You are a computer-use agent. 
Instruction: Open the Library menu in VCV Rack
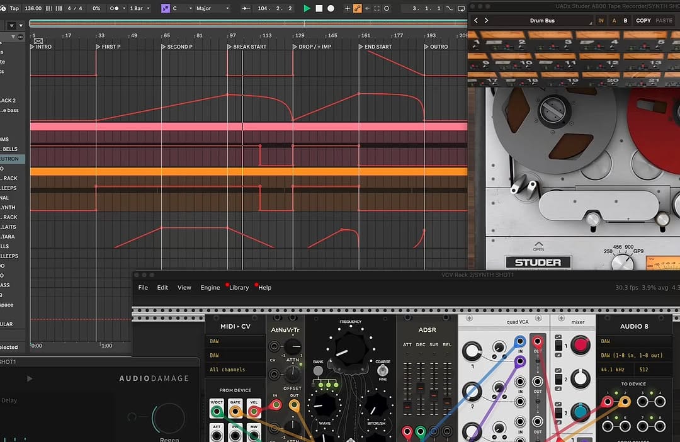[x=239, y=288]
